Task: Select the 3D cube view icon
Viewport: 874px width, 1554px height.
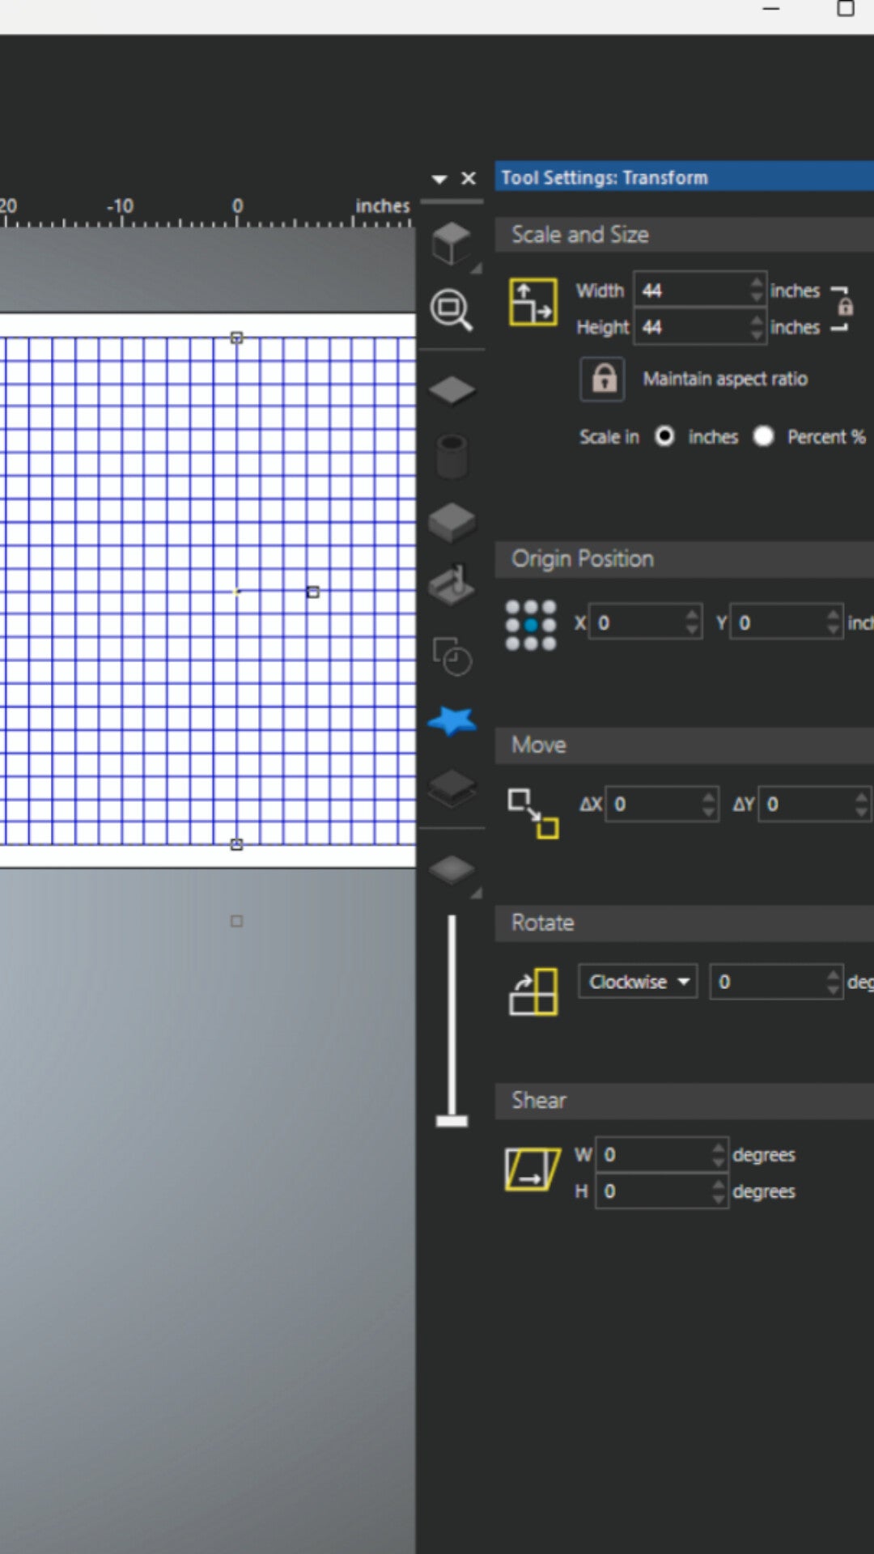Action: coord(452,243)
